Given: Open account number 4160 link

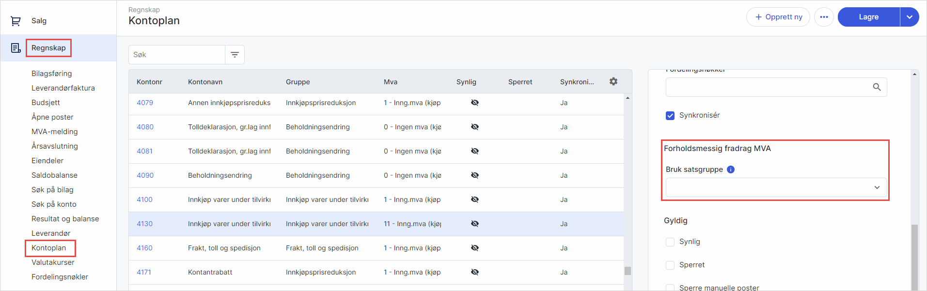Looking at the screenshot, I should [144, 248].
